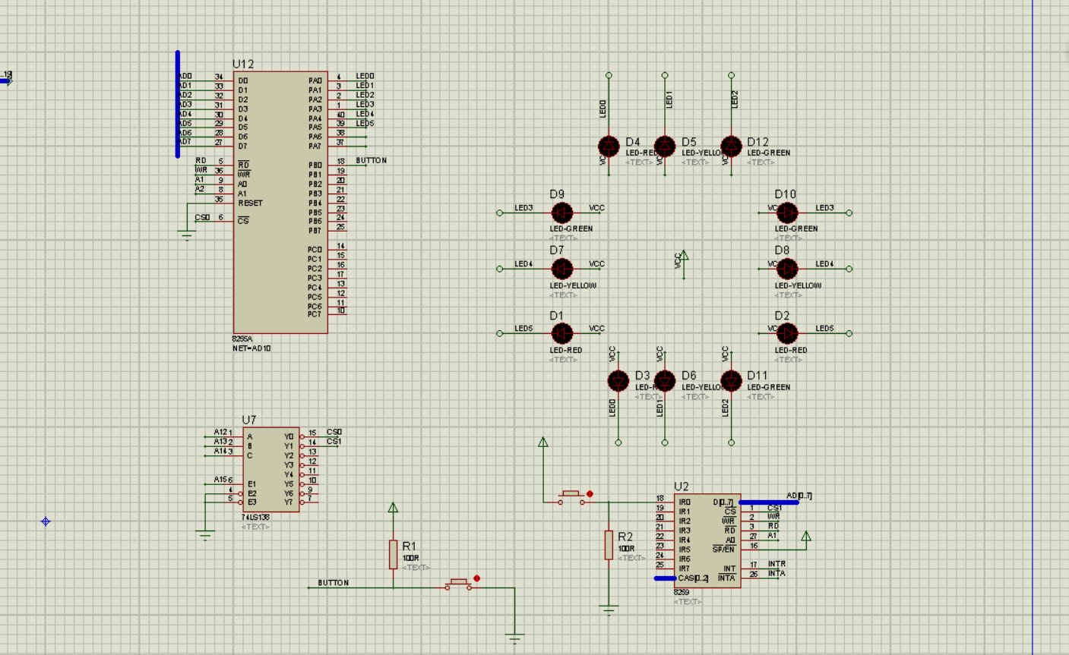Screen dimensions: 1069x655
Task: Pick the D9 green LED symbol
Action: coord(561,213)
